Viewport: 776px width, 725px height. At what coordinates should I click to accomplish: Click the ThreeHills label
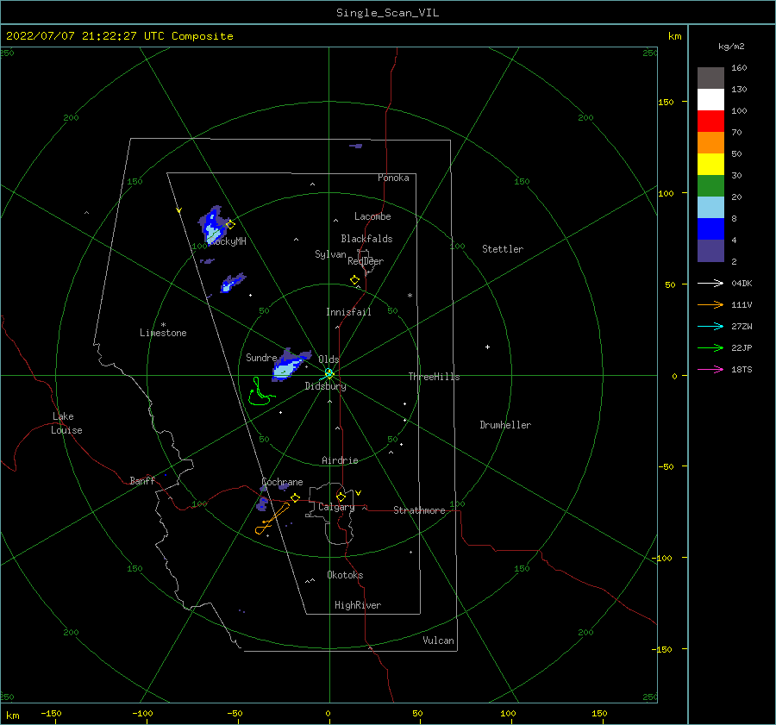tap(434, 377)
